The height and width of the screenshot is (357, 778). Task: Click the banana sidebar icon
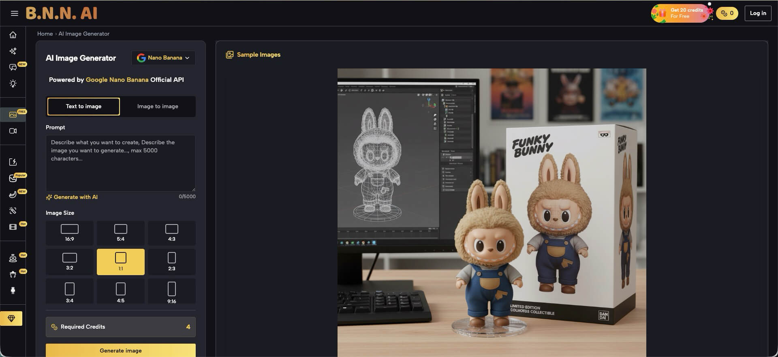pos(13,195)
